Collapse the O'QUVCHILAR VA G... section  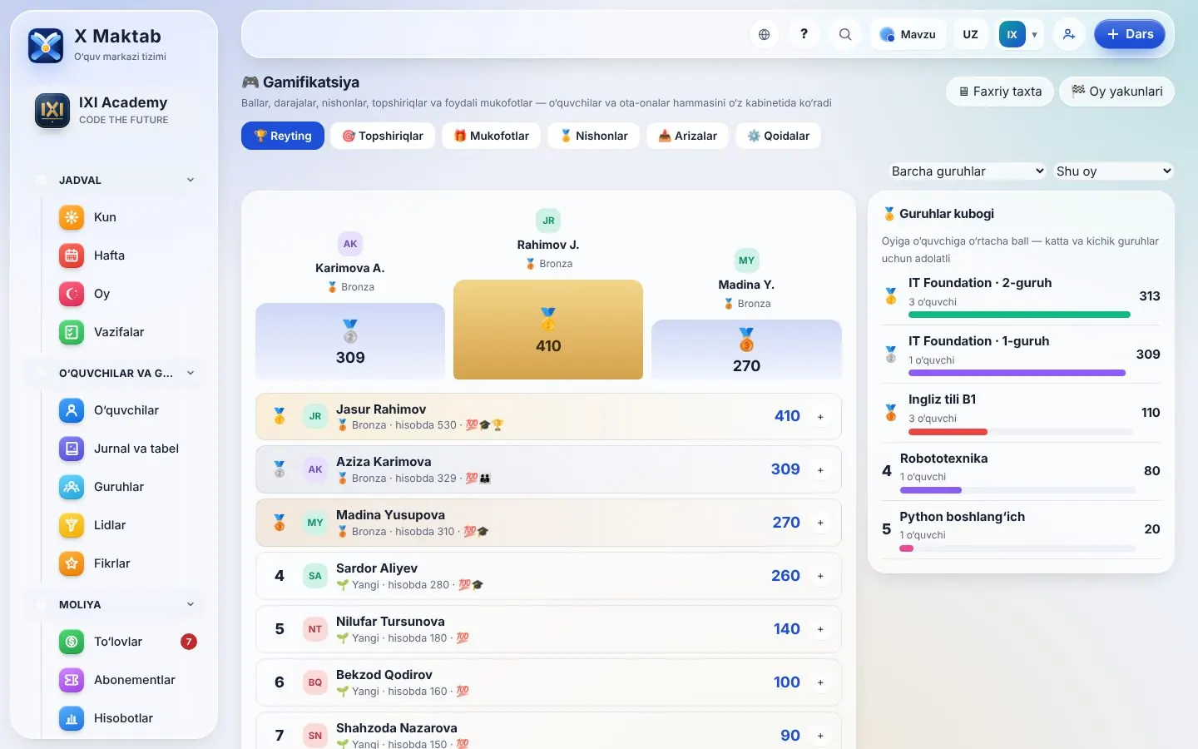(x=116, y=373)
